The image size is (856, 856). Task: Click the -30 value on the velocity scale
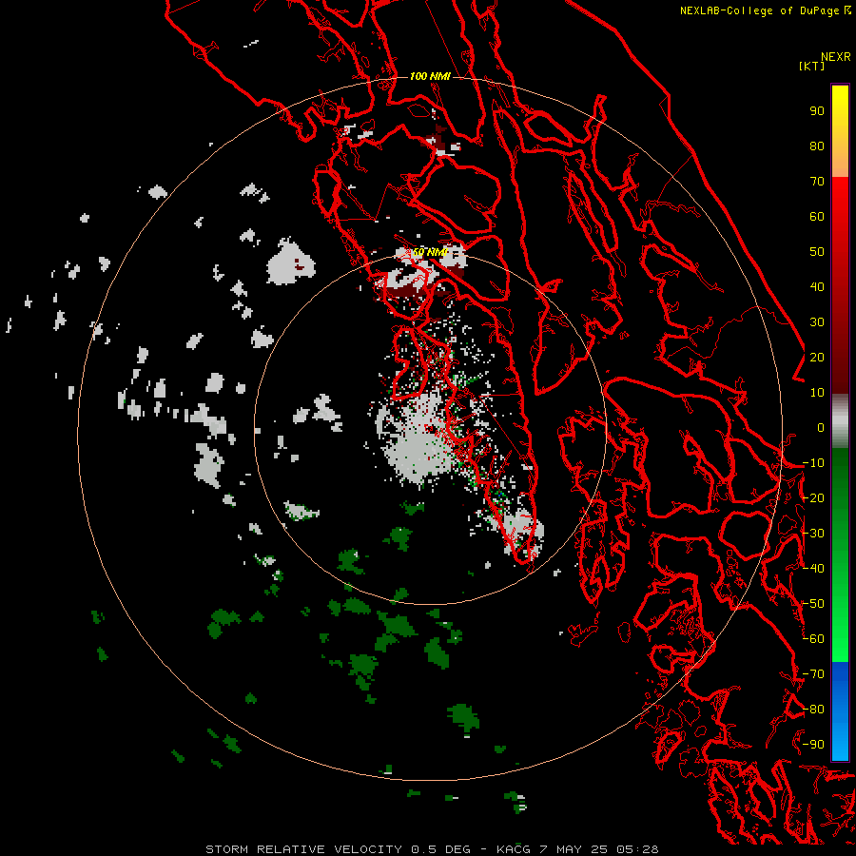click(813, 534)
